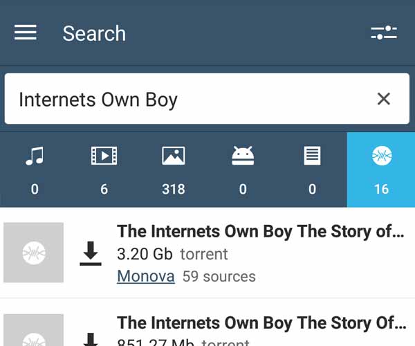Open first result title The Internets Own Boy
The height and width of the screenshot is (346, 415).
pyautogui.click(x=261, y=231)
